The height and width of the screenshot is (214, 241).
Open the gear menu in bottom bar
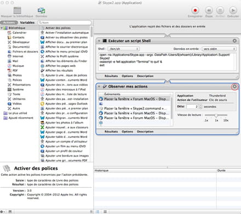[x=3, y=212]
